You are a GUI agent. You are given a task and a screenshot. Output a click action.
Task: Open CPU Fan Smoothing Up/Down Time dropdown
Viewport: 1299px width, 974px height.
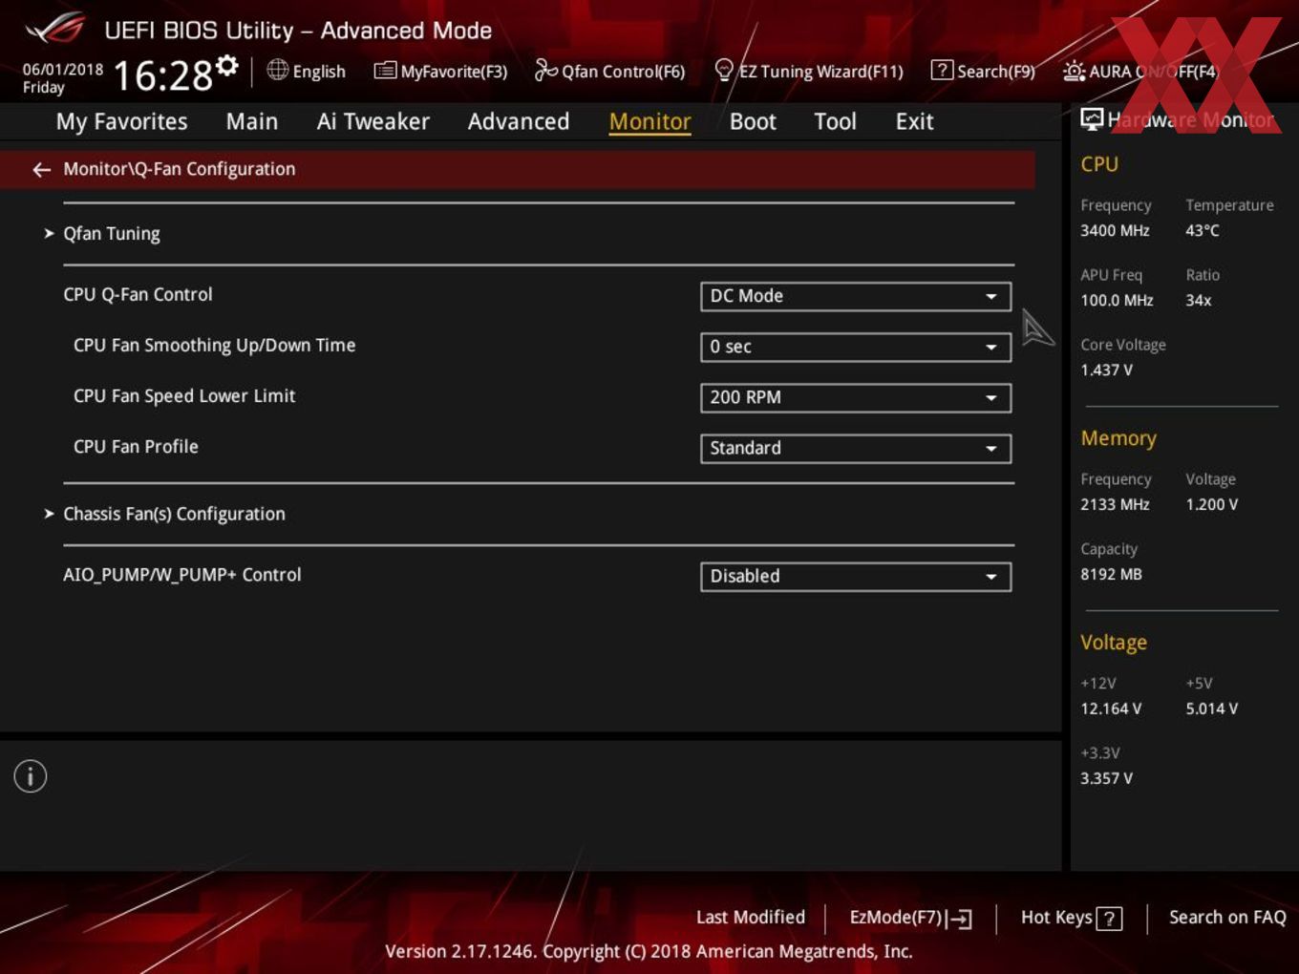[x=856, y=347]
